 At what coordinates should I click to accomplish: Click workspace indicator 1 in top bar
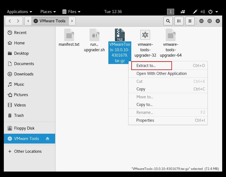(x=171, y=12)
